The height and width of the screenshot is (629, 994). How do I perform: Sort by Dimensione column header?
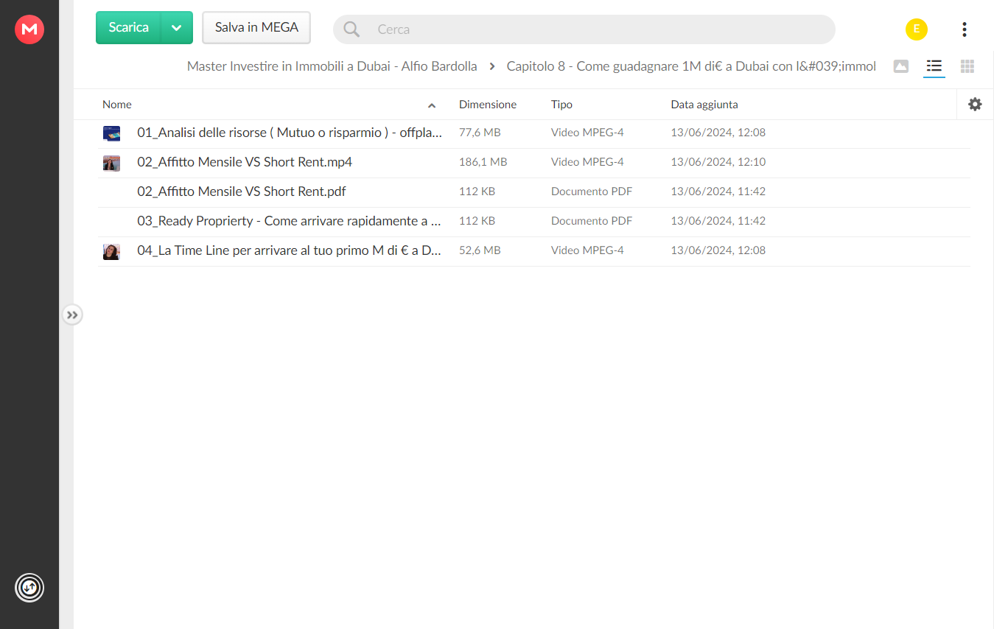coord(488,105)
